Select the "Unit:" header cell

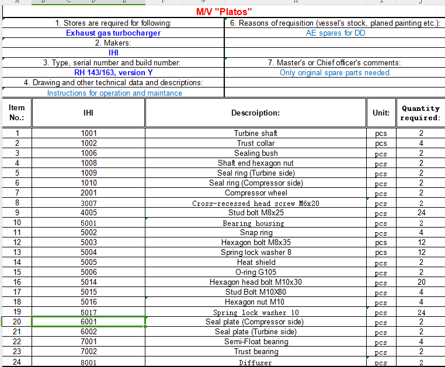(381, 113)
